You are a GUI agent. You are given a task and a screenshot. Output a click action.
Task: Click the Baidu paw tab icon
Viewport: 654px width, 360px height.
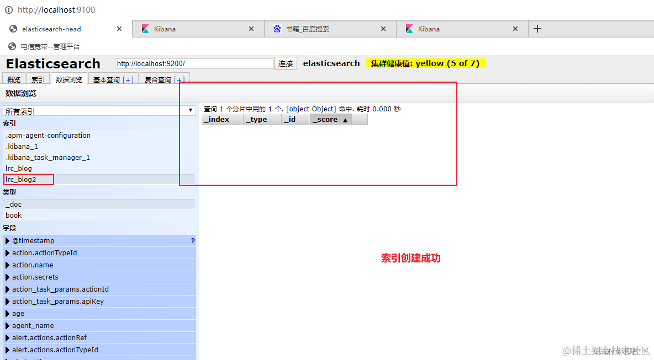point(277,29)
